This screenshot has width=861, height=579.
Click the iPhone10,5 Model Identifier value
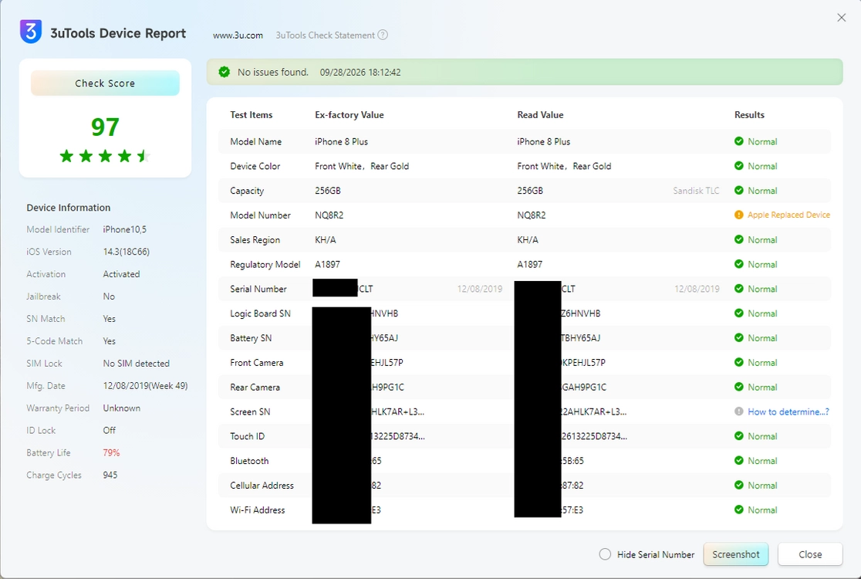[x=125, y=229]
